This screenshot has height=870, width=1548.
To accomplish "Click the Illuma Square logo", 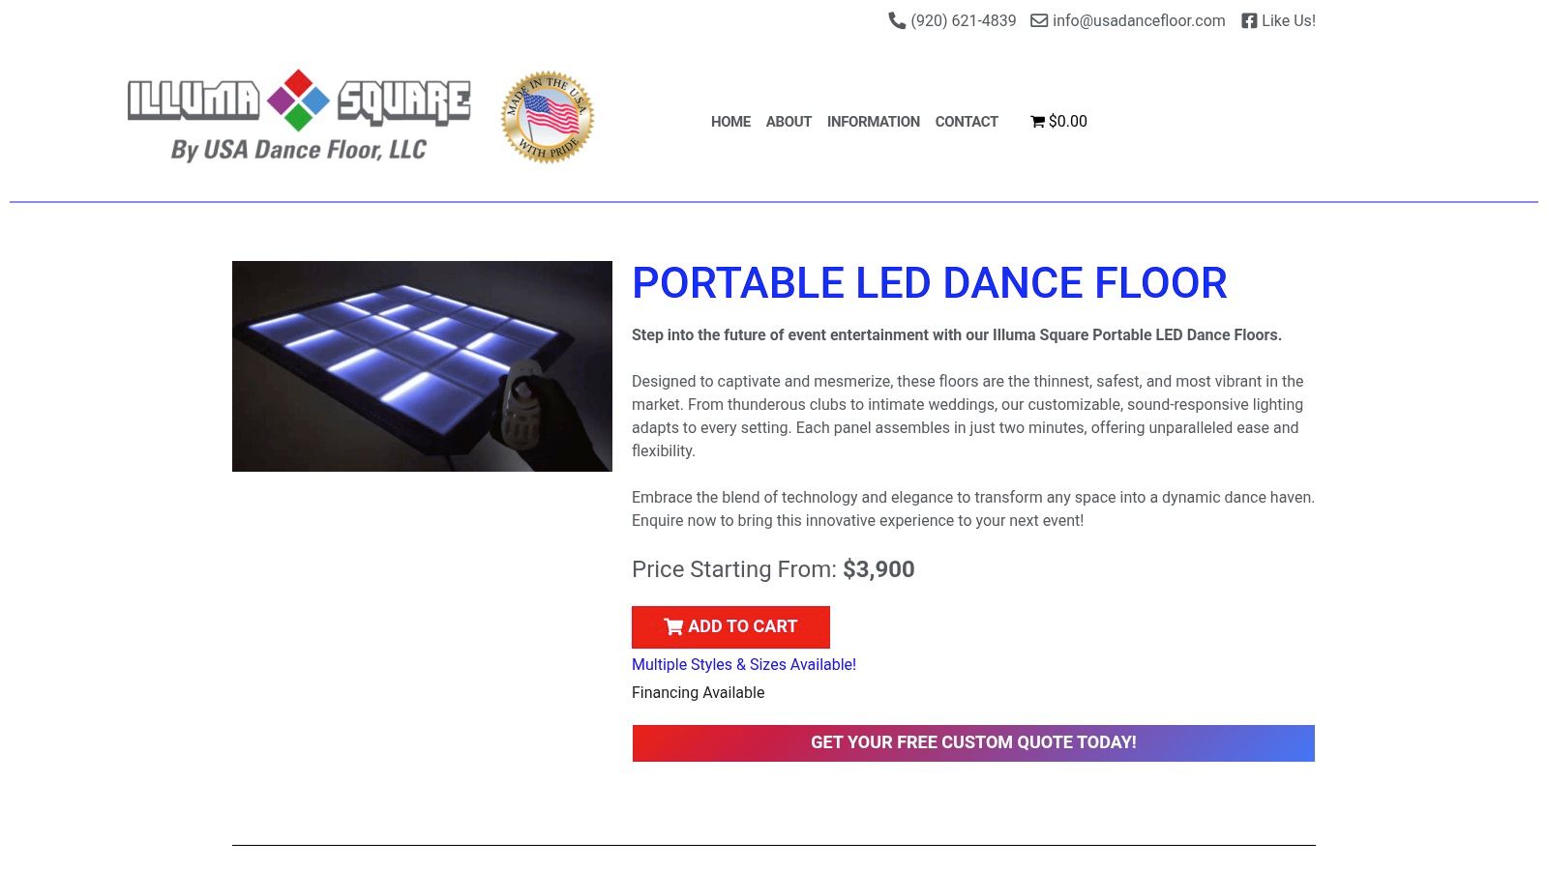I will [x=299, y=115].
